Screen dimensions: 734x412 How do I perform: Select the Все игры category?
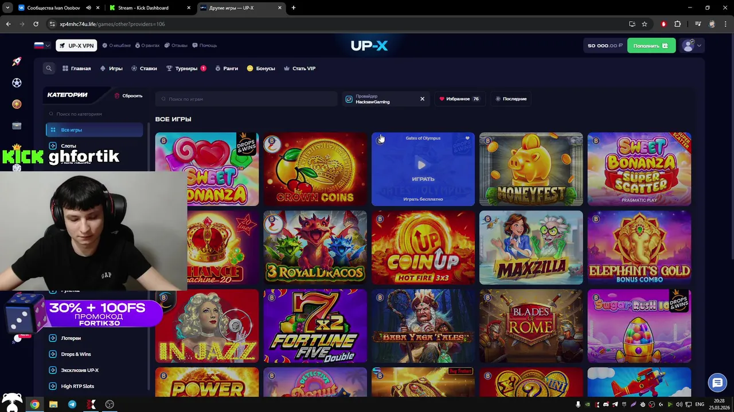[x=95, y=130]
